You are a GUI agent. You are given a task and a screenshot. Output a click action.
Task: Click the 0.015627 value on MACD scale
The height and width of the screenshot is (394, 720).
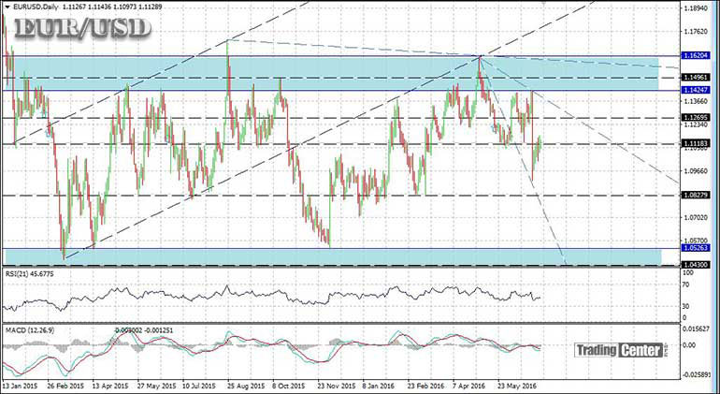point(698,331)
